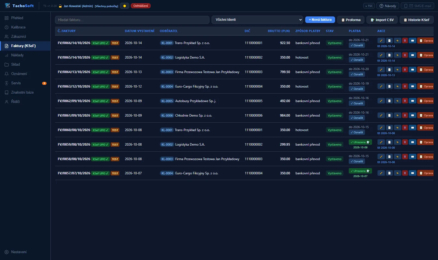This screenshot has width=438, height=260.
Task: Click the Excel icon next to Uhrazena for FV/0859
Action: (368, 142)
